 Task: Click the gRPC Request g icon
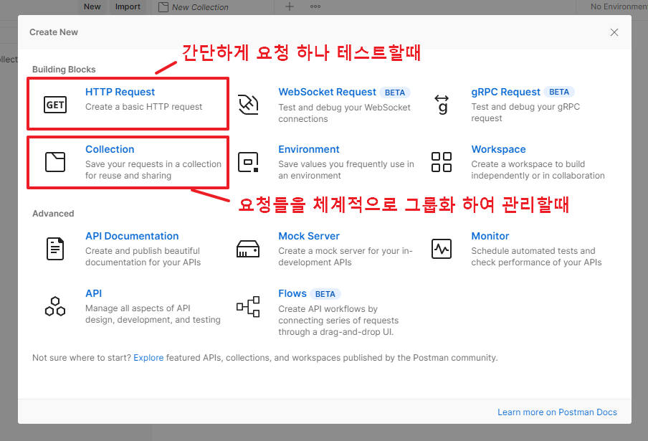pos(442,105)
